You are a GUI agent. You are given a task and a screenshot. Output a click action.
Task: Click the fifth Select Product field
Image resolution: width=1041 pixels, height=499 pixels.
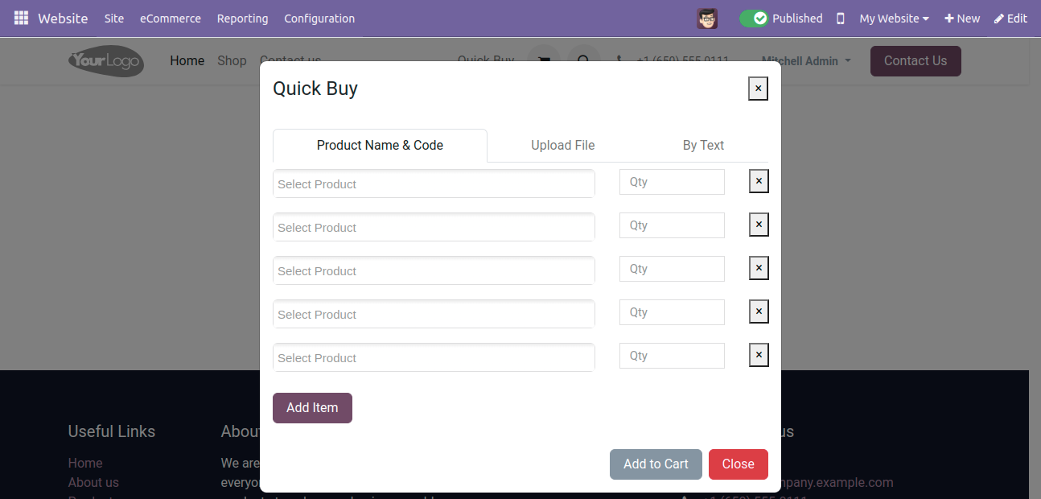434,357
